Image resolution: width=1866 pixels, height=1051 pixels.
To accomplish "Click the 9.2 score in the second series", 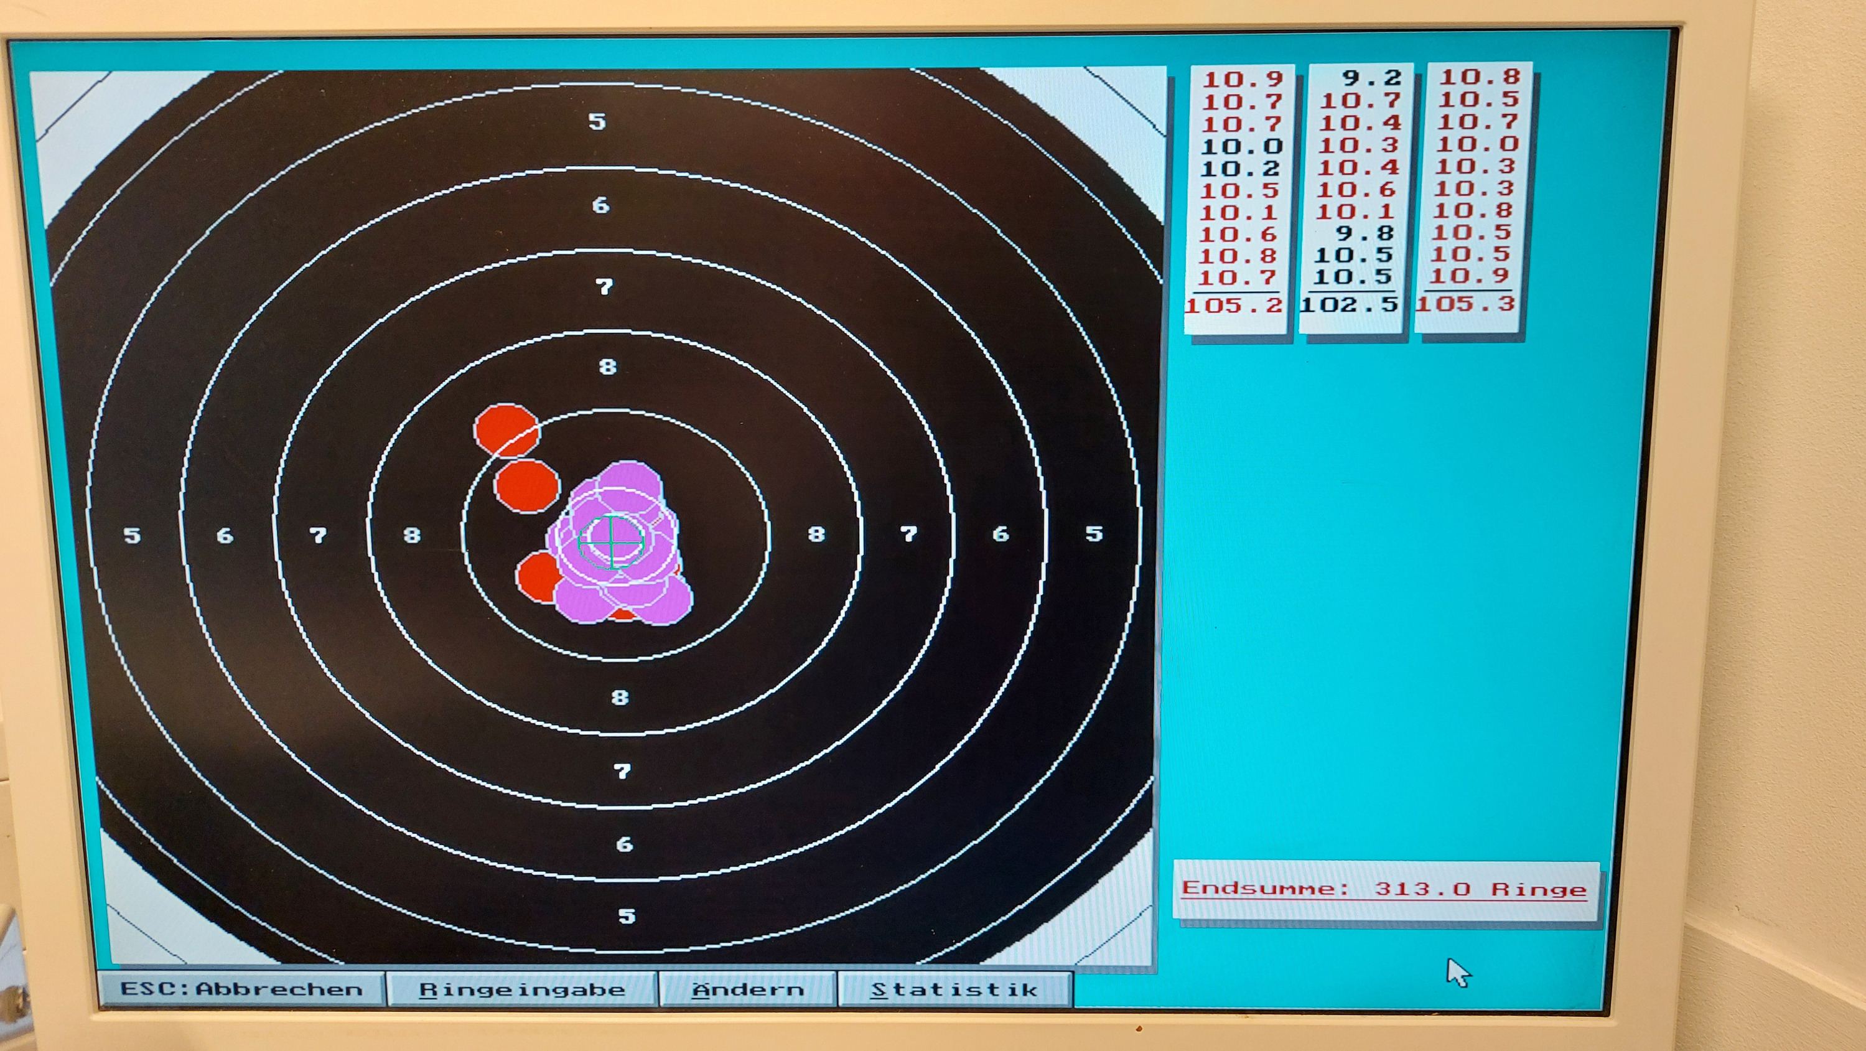I will pos(1371,78).
